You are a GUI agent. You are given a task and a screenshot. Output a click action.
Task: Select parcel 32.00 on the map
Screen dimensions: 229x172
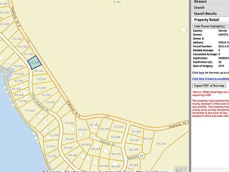pyautogui.click(x=46, y=95)
